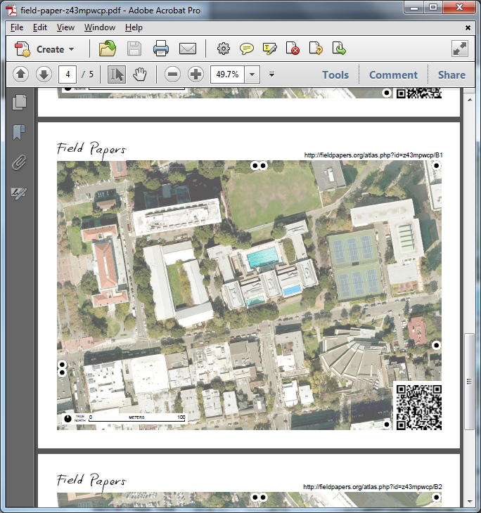This screenshot has width=481, height=513.
Task: Click the 49.7% zoom value field
Action: point(227,74)
